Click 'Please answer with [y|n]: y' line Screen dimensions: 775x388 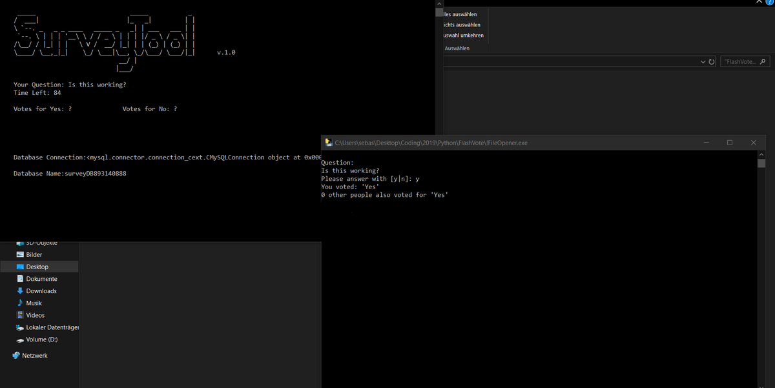pos(370,179)
